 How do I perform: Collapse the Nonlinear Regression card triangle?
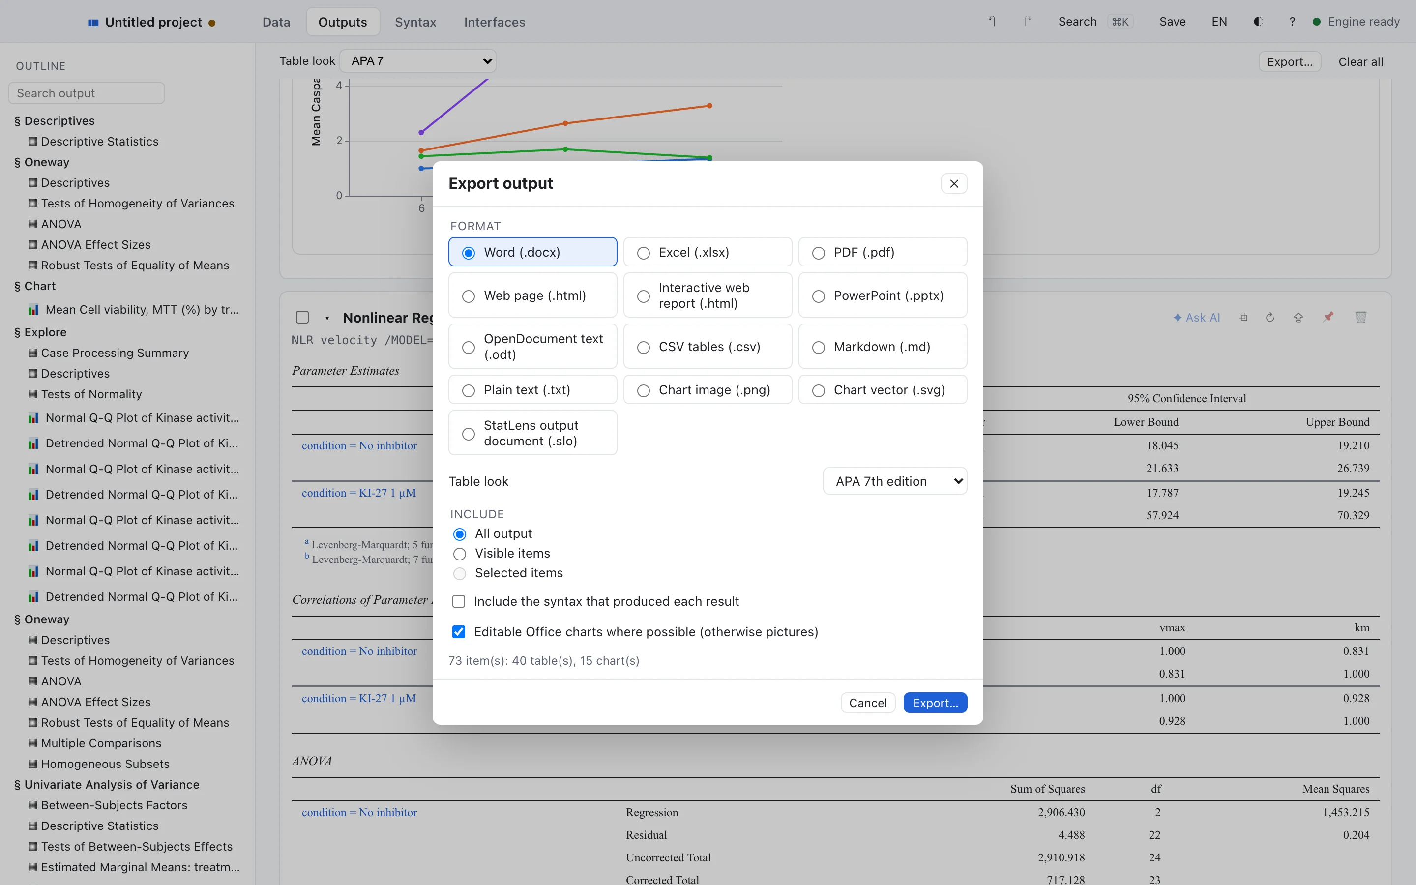pos(327,318)
